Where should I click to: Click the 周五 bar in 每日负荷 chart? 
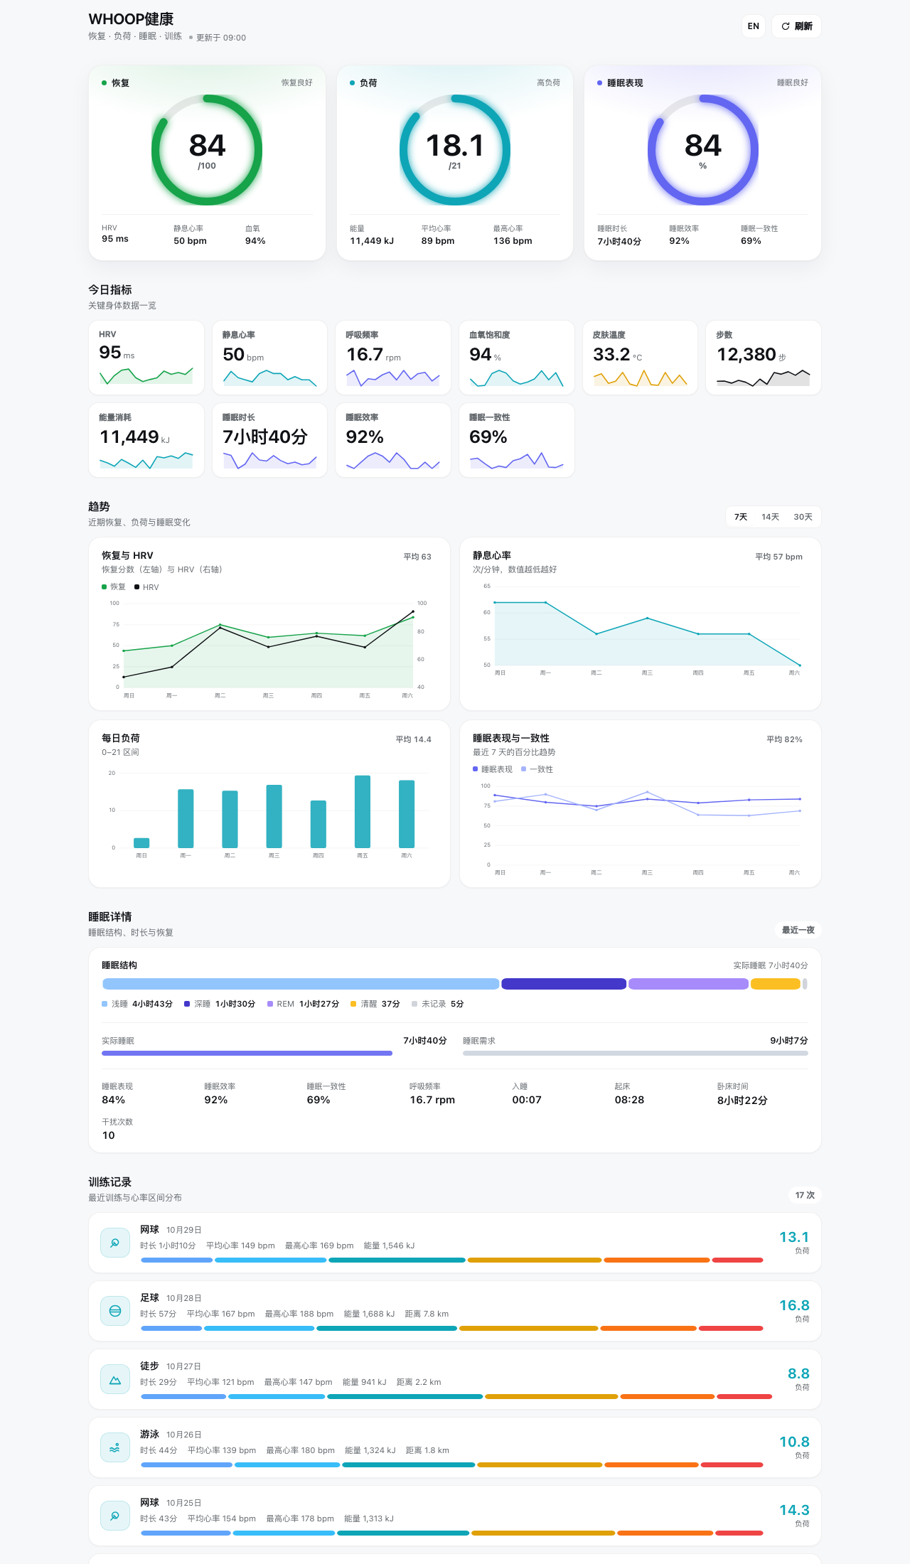(363, 811)
